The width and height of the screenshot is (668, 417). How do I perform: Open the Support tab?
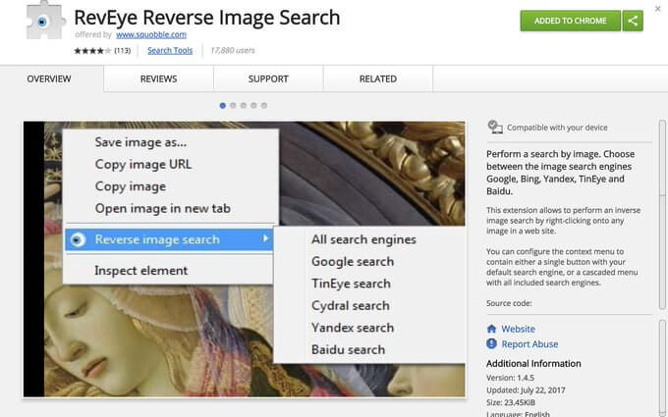pyautogui.click(x=268, y=78)
